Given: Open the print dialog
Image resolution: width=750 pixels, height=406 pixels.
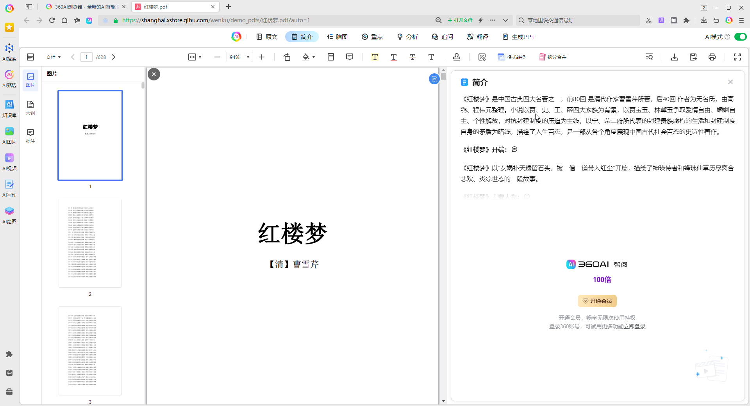Looking at the screenshot, I should [712, 57].
